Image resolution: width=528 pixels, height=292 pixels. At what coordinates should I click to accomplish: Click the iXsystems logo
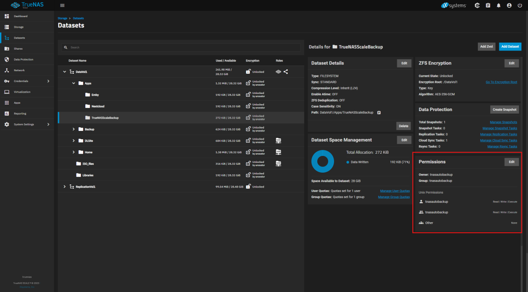tap(453, 5)
